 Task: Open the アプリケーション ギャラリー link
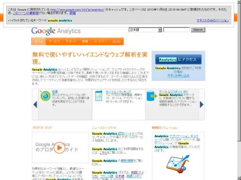coord(176,138)
